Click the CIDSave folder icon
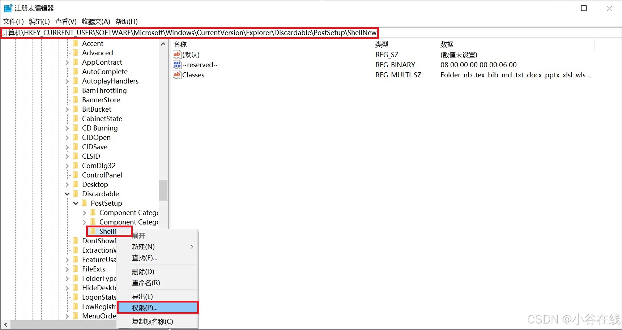Viewport: 622px width, 330px height. click(x=76, y=147)
